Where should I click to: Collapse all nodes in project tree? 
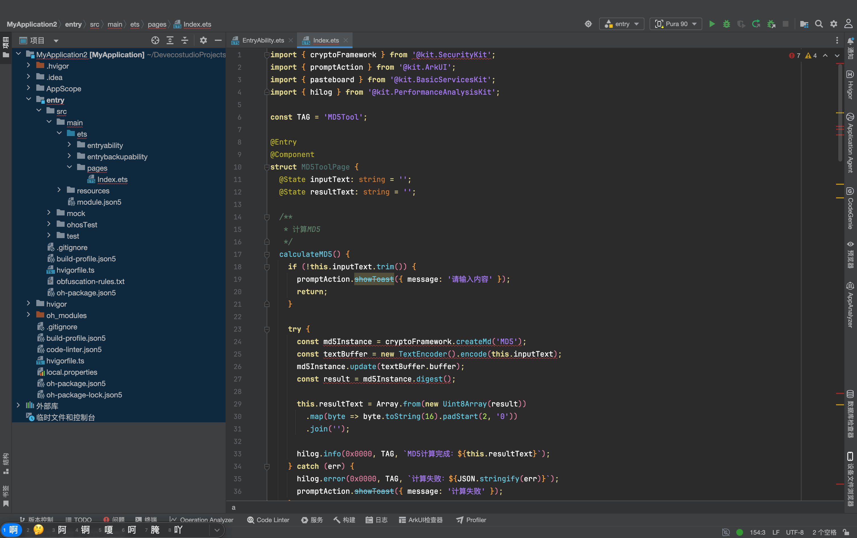coord(184,41)
